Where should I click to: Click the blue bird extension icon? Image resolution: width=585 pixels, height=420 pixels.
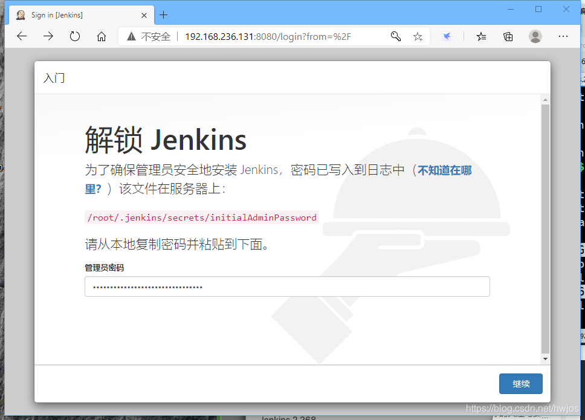pyautogui.click(x=447, y=36)
